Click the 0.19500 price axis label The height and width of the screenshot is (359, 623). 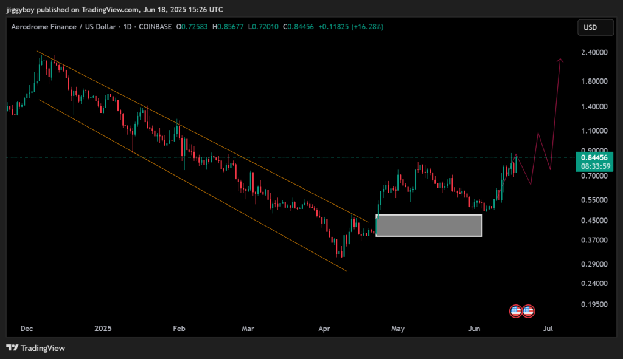pyautogui.click(x=594, y=304)
